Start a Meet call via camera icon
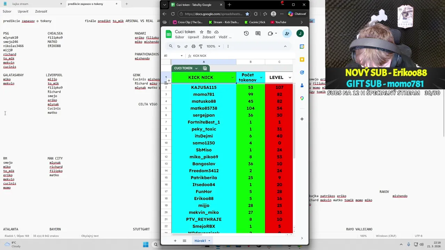This screenshot has width=445, height=250. point(270,33)
